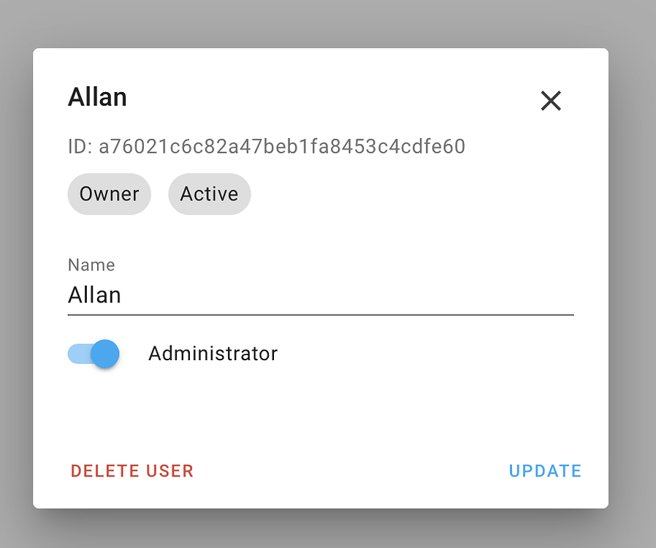Focus the Name input field
The image size is (656, 548).
[320, 295]
